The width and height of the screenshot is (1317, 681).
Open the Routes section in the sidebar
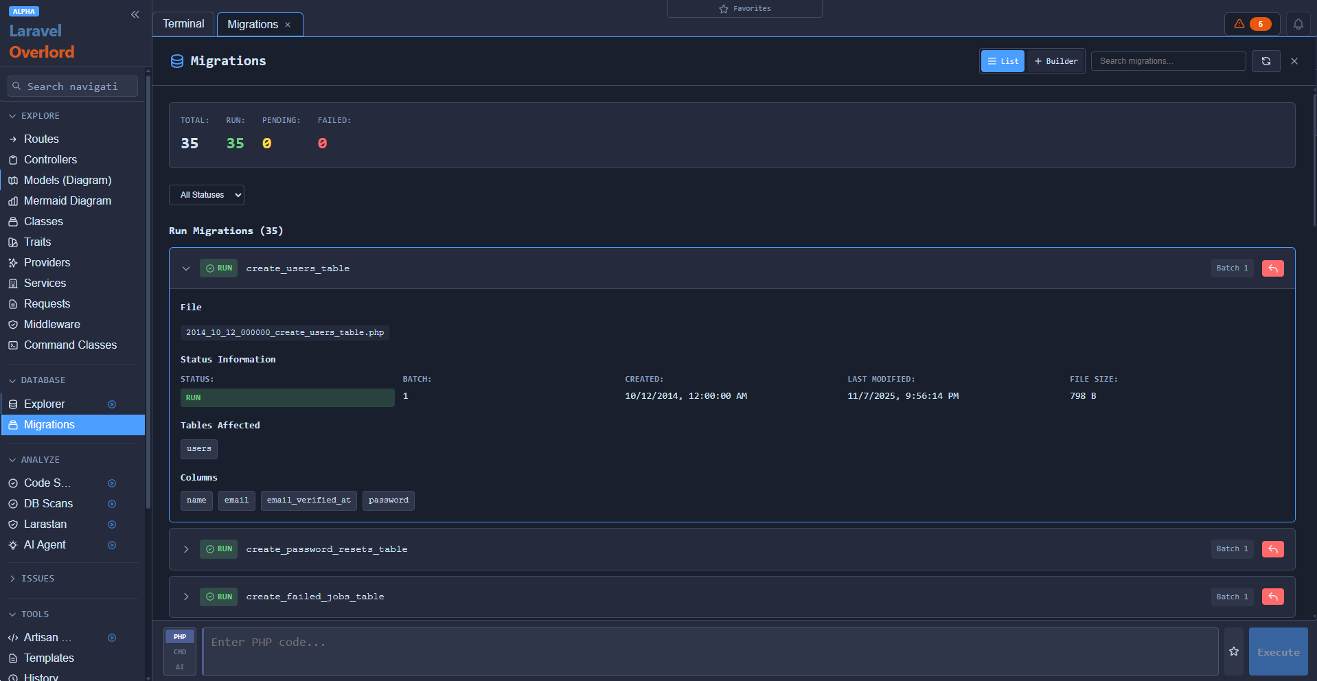[x=41, y=139]
